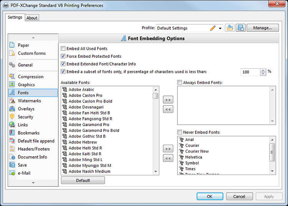Click the Links globe icon
The width and height of the screenshot is (288, 206).
coord(12,125)
